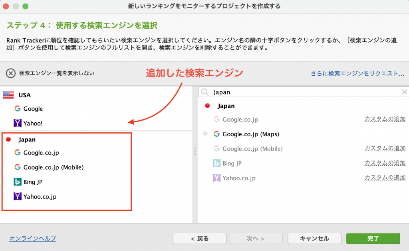
Task: Click the Bing JP icon in left list
Action: (18, 182)
